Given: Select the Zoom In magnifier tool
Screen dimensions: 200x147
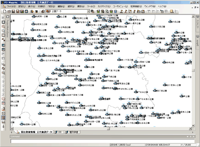Looking at the screenshot, I should (4, 26).
